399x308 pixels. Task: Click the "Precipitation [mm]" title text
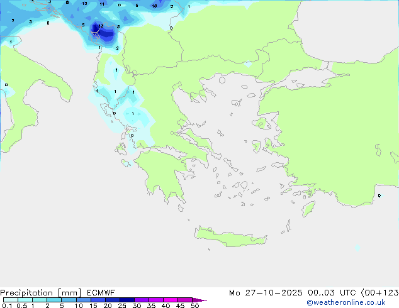(x=41, y=293)
